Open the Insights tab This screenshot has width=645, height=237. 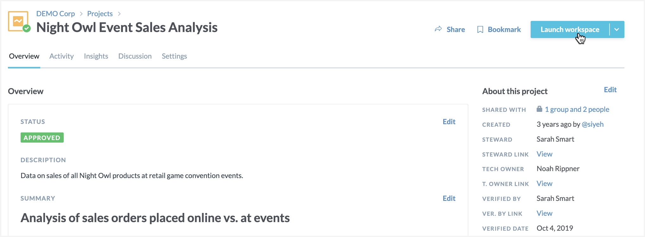point(96,56)
